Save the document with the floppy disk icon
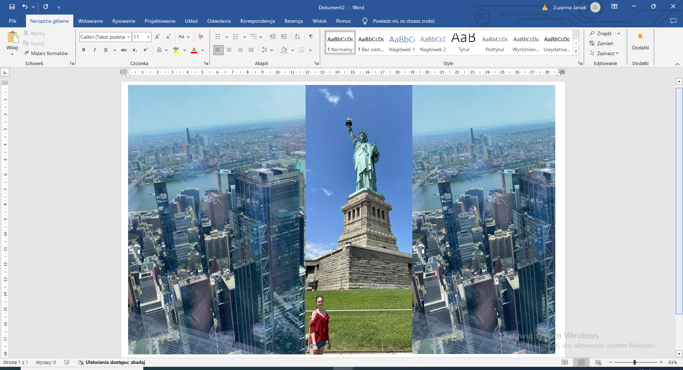Image resolution: width=683 pixels, height=370 pixels. click(x=12, y=7)
